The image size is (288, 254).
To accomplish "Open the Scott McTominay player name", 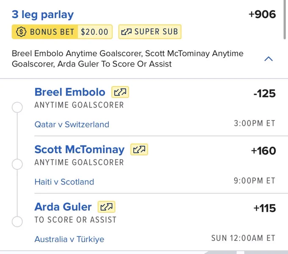I will click(x=80, y=149).
